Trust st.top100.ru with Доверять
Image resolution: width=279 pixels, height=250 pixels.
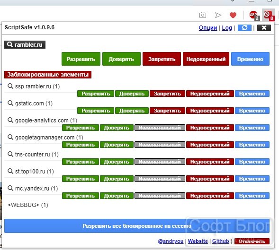coord(117,179)
